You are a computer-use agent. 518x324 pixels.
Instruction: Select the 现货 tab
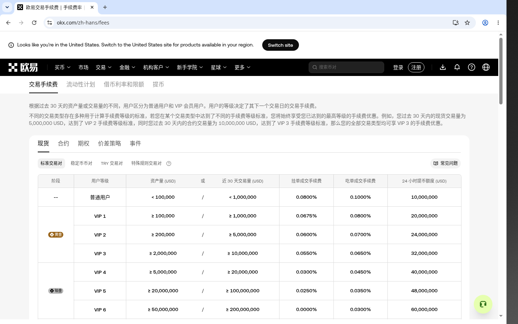(x=43, y=143)
